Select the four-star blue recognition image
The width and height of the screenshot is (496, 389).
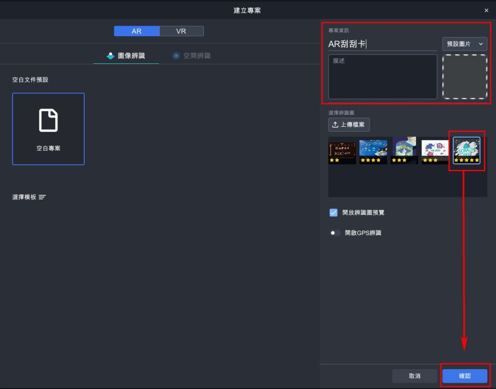pos(373,150)
